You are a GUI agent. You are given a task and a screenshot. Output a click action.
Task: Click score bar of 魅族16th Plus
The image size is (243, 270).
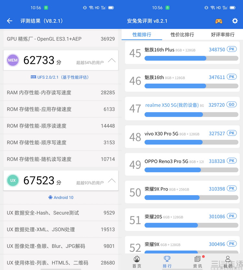191,58
